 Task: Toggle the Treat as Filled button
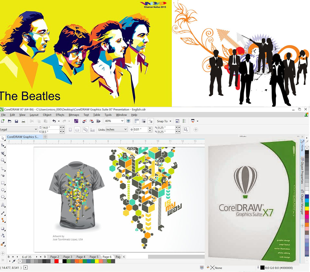pos(186,130)
